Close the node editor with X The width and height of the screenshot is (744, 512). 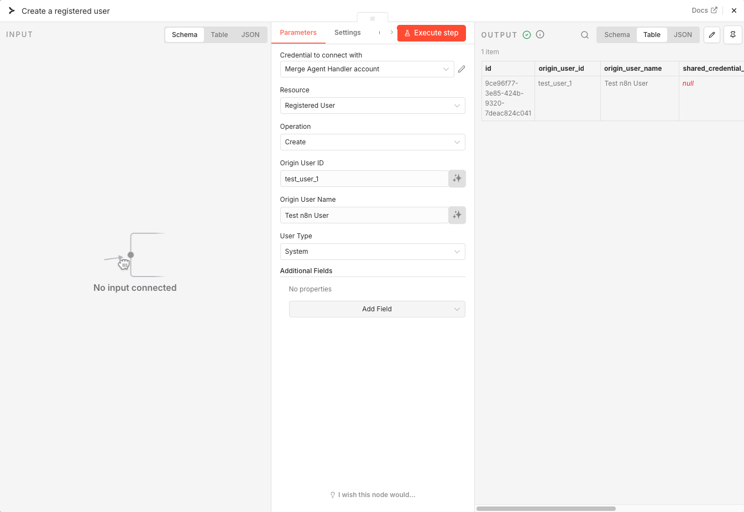coord(734,11)
